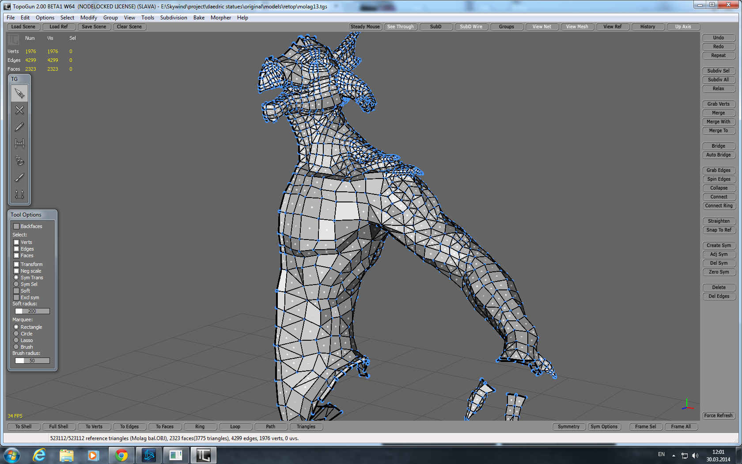Click the Undo button

click(x=719, y=38)
